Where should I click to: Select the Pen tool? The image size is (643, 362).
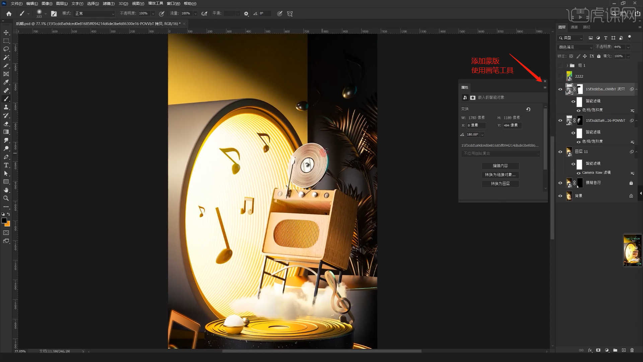tap(6, 157)
